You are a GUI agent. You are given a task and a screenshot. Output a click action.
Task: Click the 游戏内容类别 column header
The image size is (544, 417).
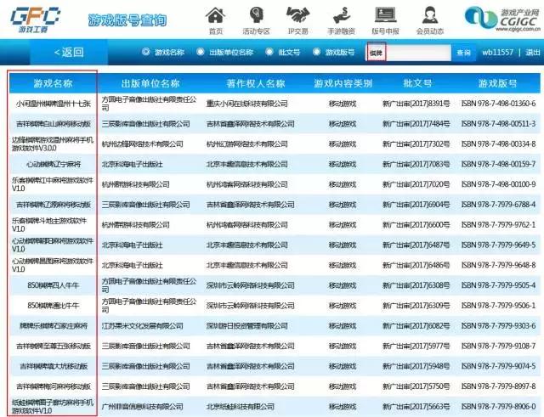343,83
